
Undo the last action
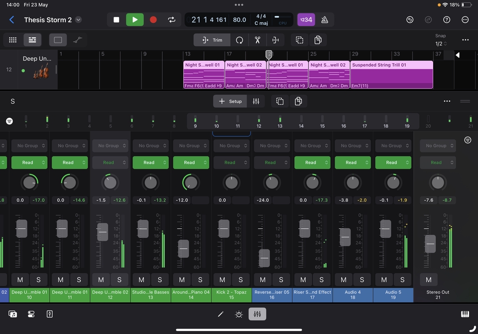(x=410, y=20)
